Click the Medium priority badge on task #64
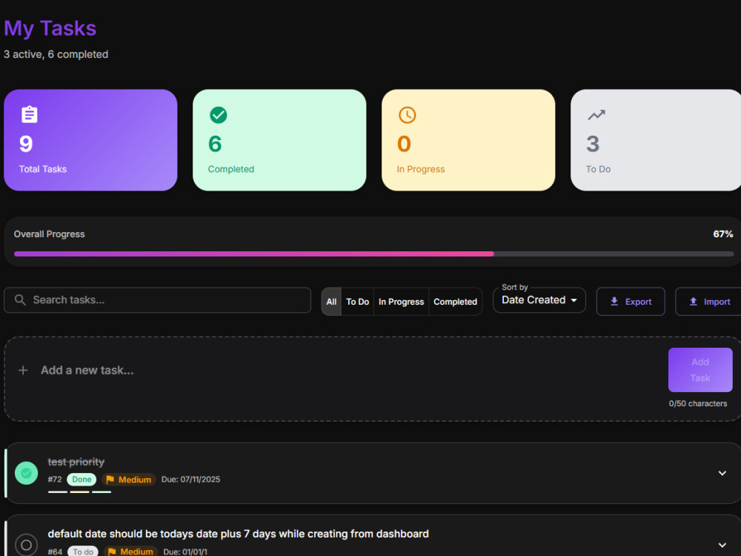741x556 pixels. click(x=130, y=552)
